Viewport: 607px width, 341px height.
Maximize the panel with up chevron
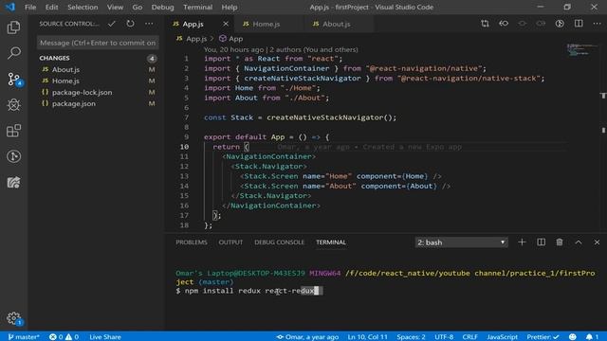(x=578, y=242)
